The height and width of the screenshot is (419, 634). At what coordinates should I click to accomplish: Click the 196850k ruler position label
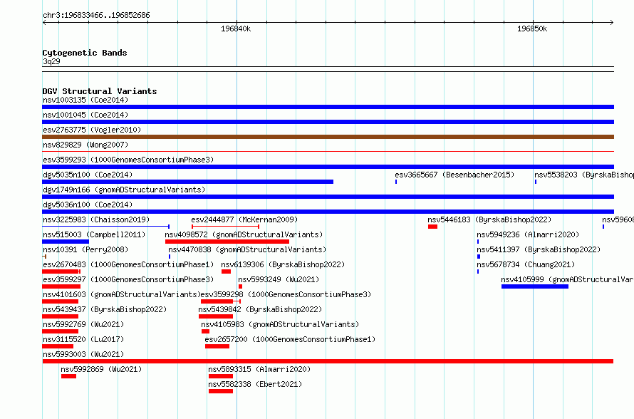[x=532, y=29]
